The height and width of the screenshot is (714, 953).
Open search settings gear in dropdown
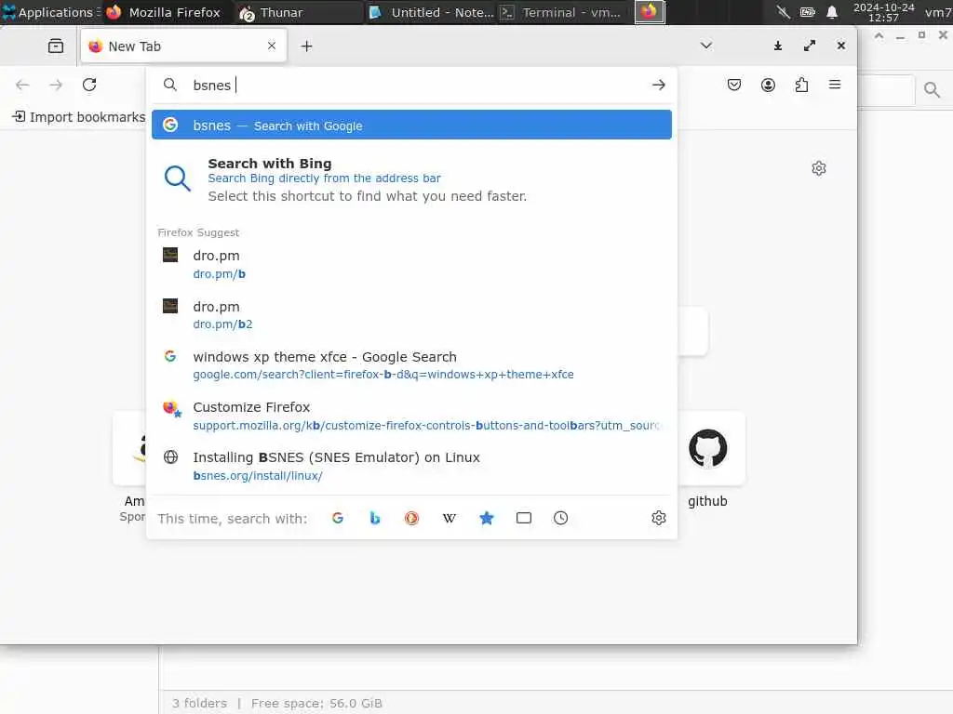658,518
